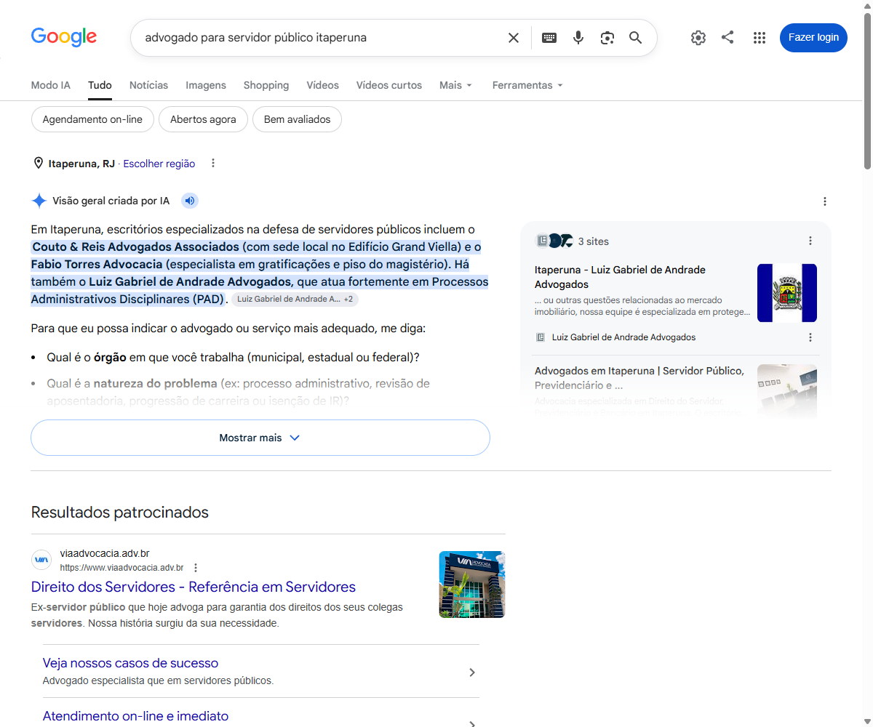Click the viaadvocacia favicon
This screenshot has width=873, height=727.
(41, 560)
